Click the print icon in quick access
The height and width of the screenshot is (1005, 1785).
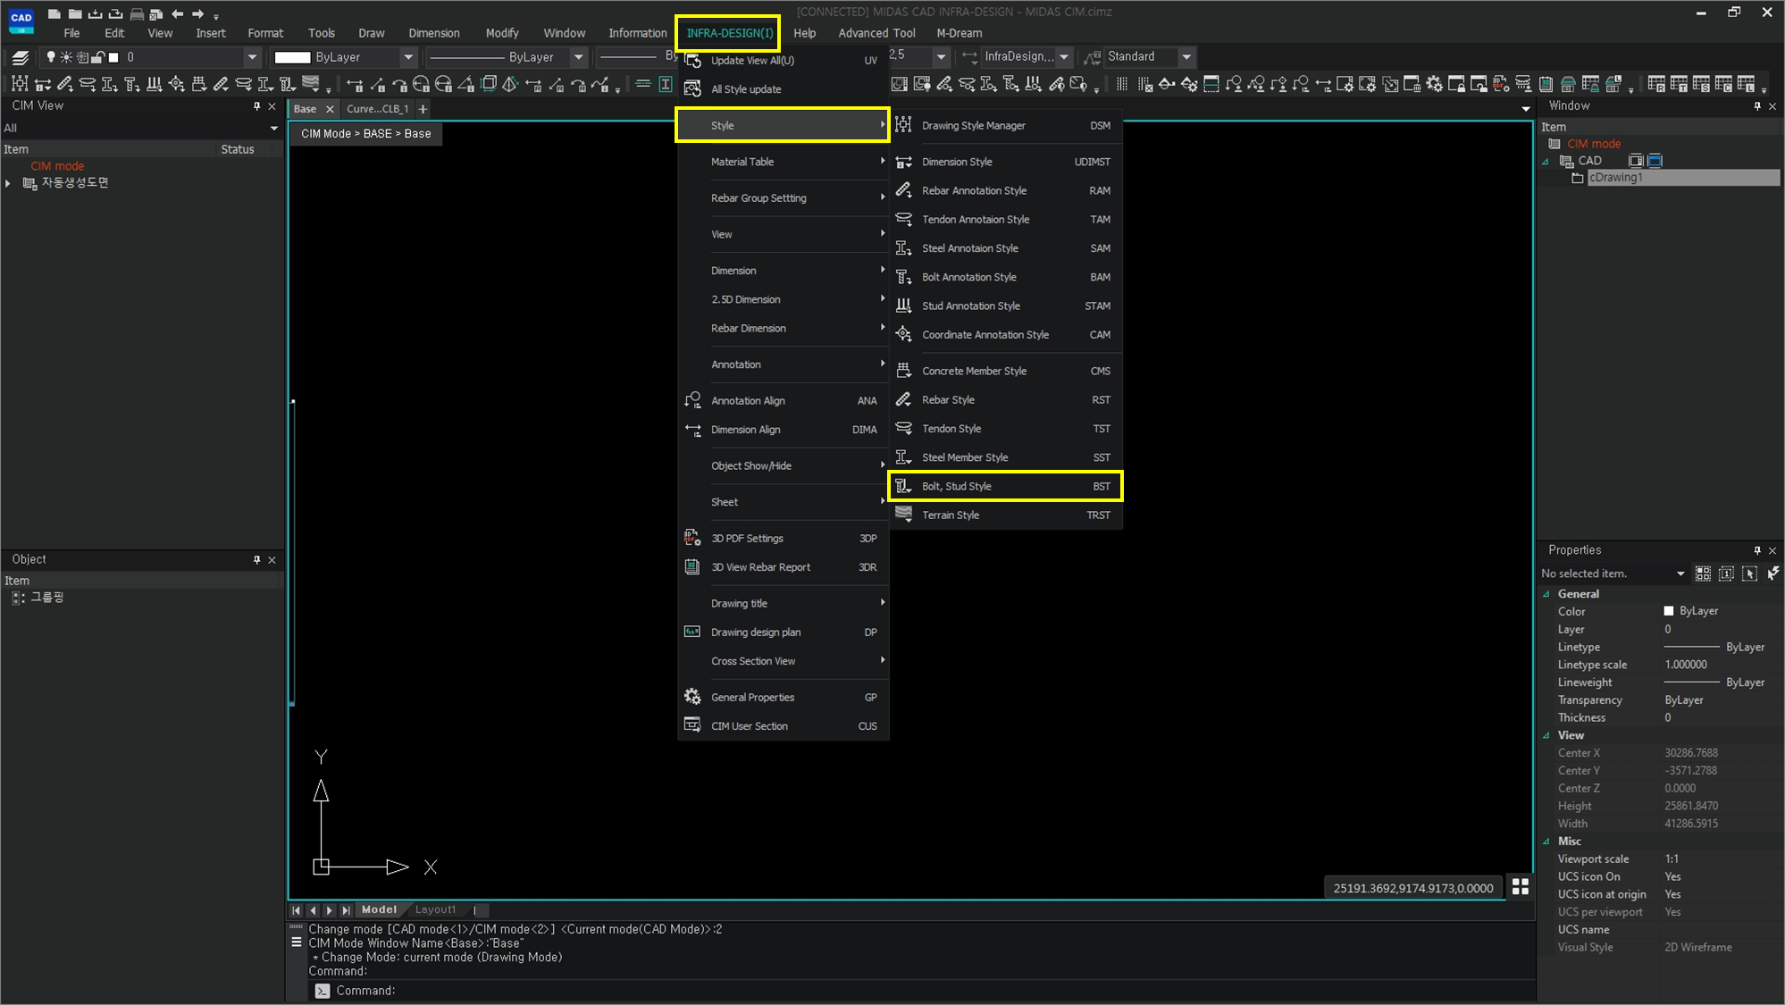tap(136, 14)
